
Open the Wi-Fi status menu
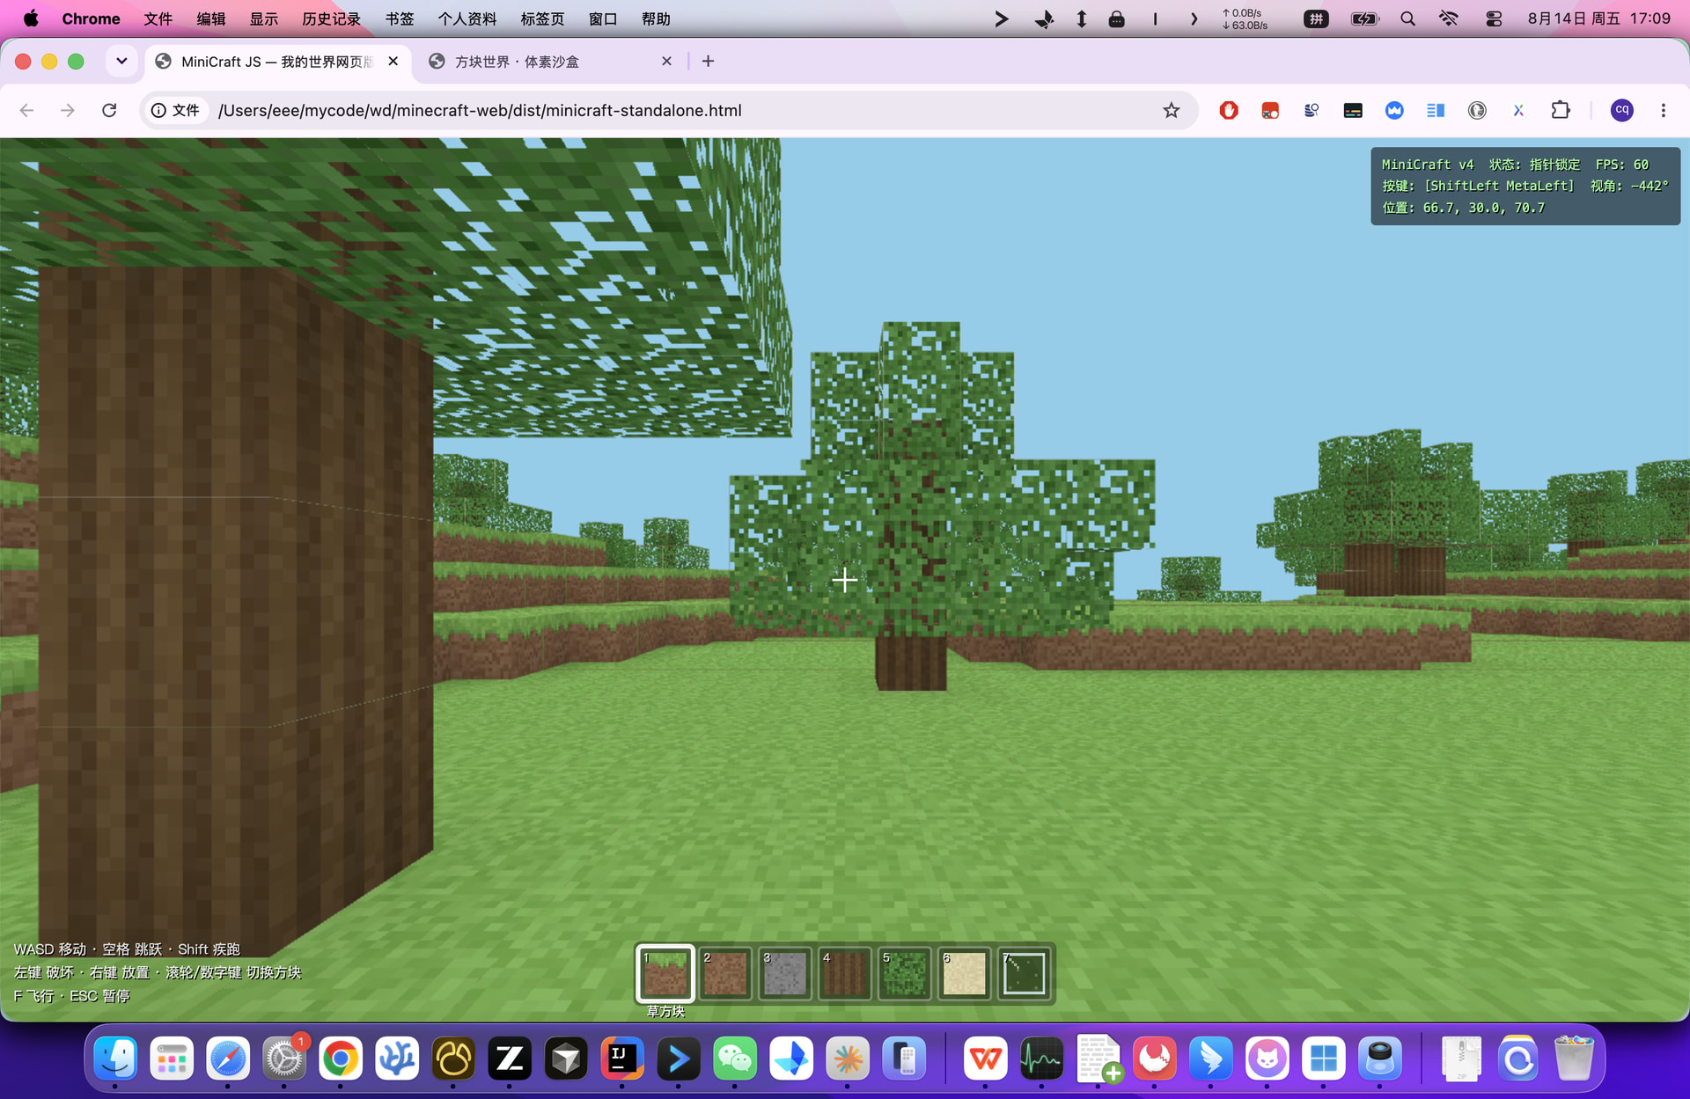coord(1449,18)
